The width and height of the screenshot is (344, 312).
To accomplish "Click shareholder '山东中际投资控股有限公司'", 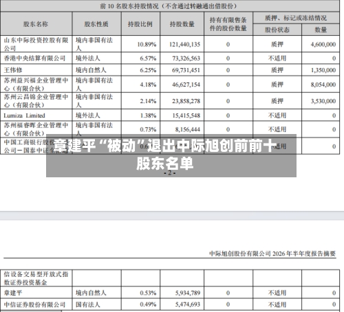I will pos(36,44).
